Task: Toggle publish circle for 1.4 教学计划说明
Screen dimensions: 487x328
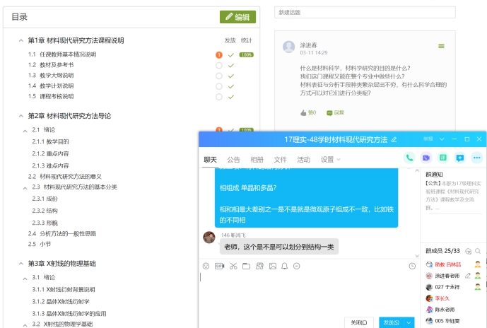Action: click(x=219, y=86)
